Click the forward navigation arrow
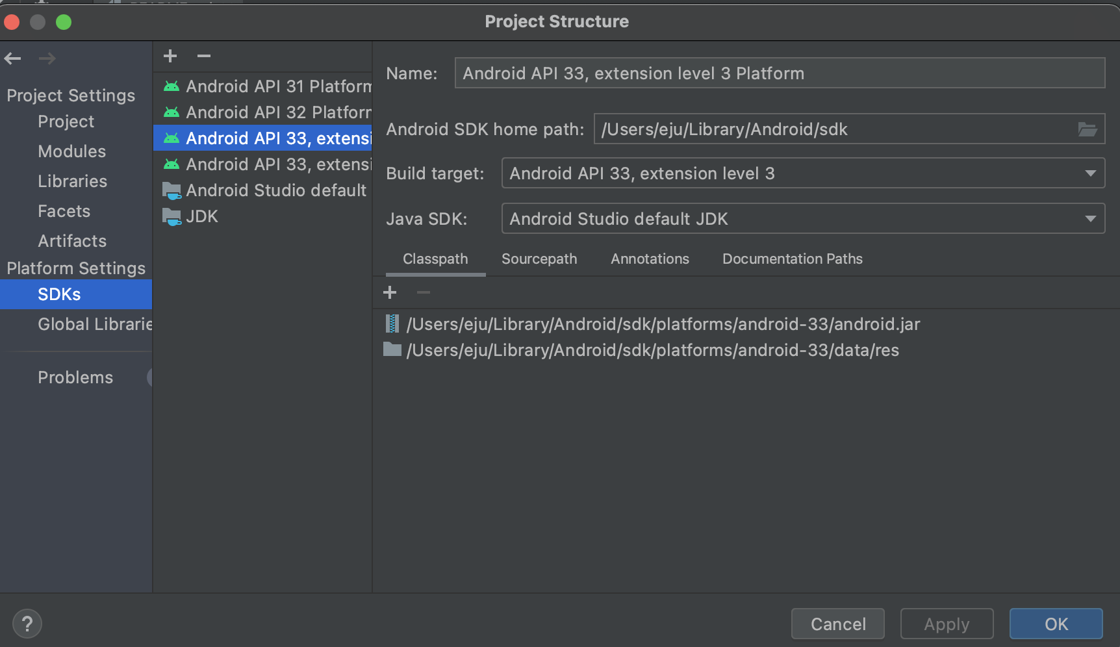Viewport: 1120px width, 647px height. coord(47,58)
